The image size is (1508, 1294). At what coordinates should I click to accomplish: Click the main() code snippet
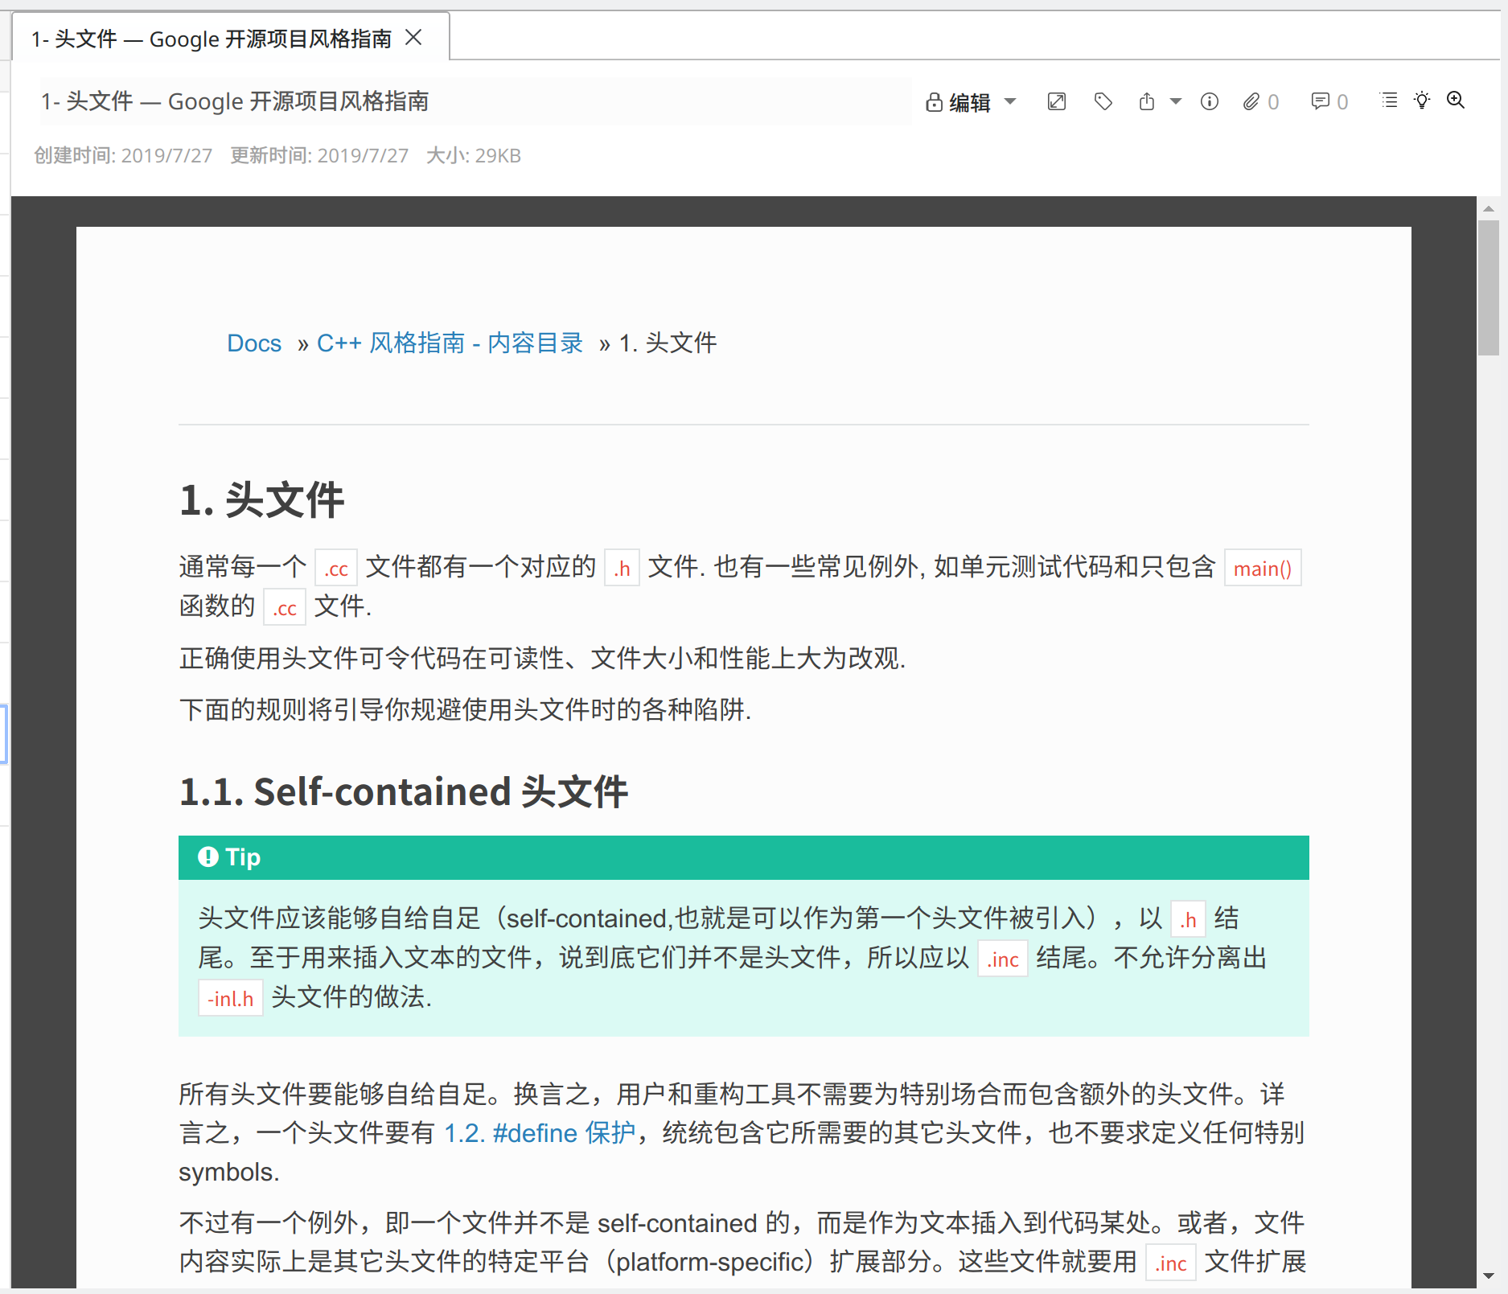click(1263, 569)
